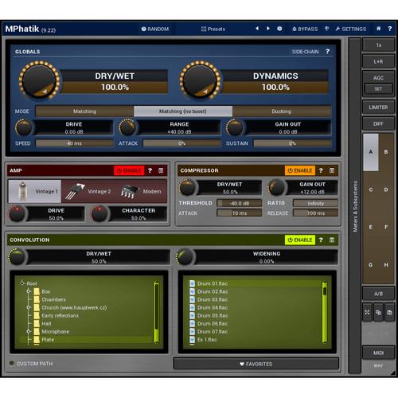Select Vintage 2 transistor amp
This screenshot has height=398, width=398.
tap(88, 191)
